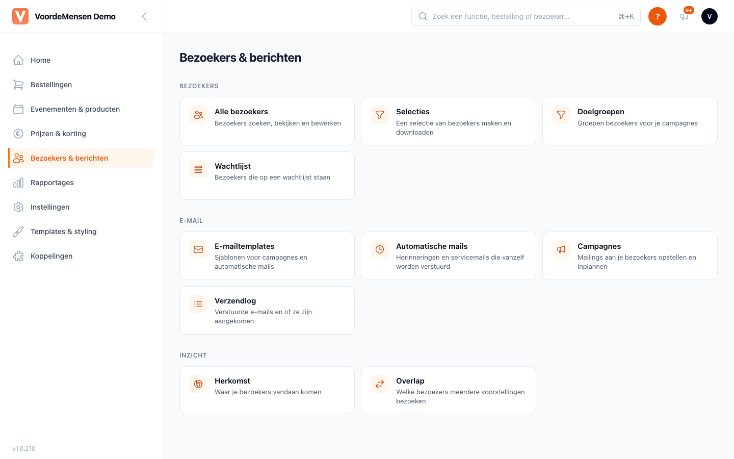The width and height of the screenshot is (734, 459).
Task: Click the megaphone icon on Campagnes card
Action: 561,249
